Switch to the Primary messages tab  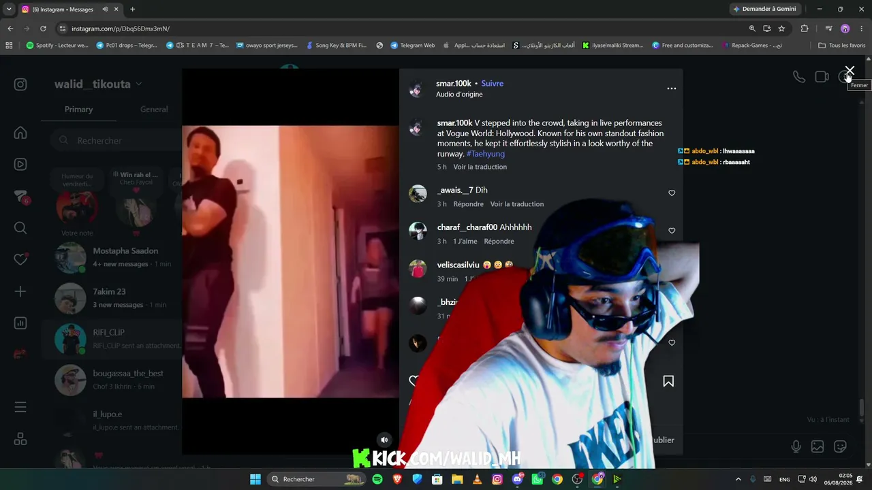(78, 110)
